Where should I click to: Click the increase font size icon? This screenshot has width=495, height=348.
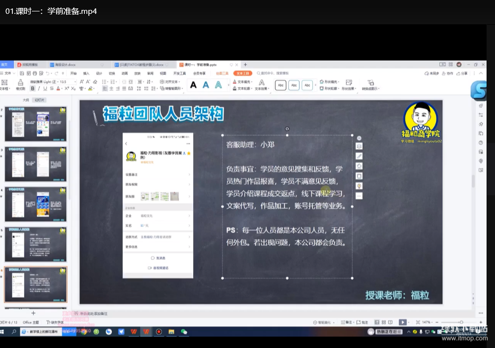click(81, 81)
